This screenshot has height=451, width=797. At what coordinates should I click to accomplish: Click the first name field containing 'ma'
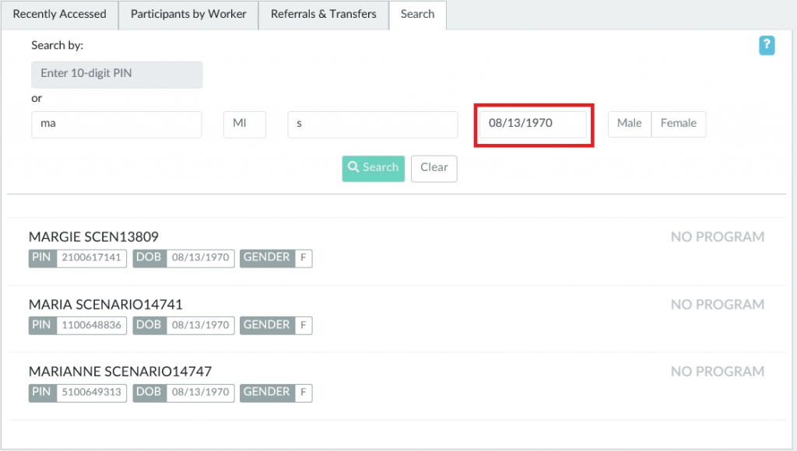point(117,124)
